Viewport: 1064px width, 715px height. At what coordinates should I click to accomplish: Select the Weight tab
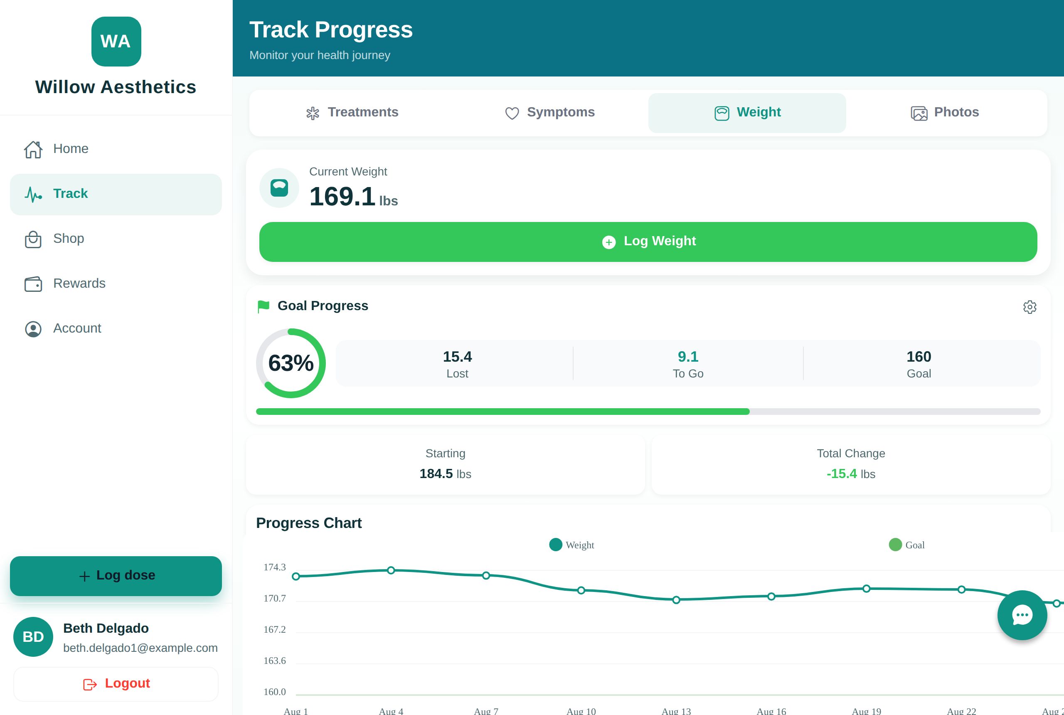(x=747, y=113)
